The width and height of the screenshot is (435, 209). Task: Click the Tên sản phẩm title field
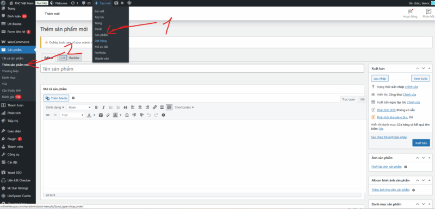[x=202, y=68]
